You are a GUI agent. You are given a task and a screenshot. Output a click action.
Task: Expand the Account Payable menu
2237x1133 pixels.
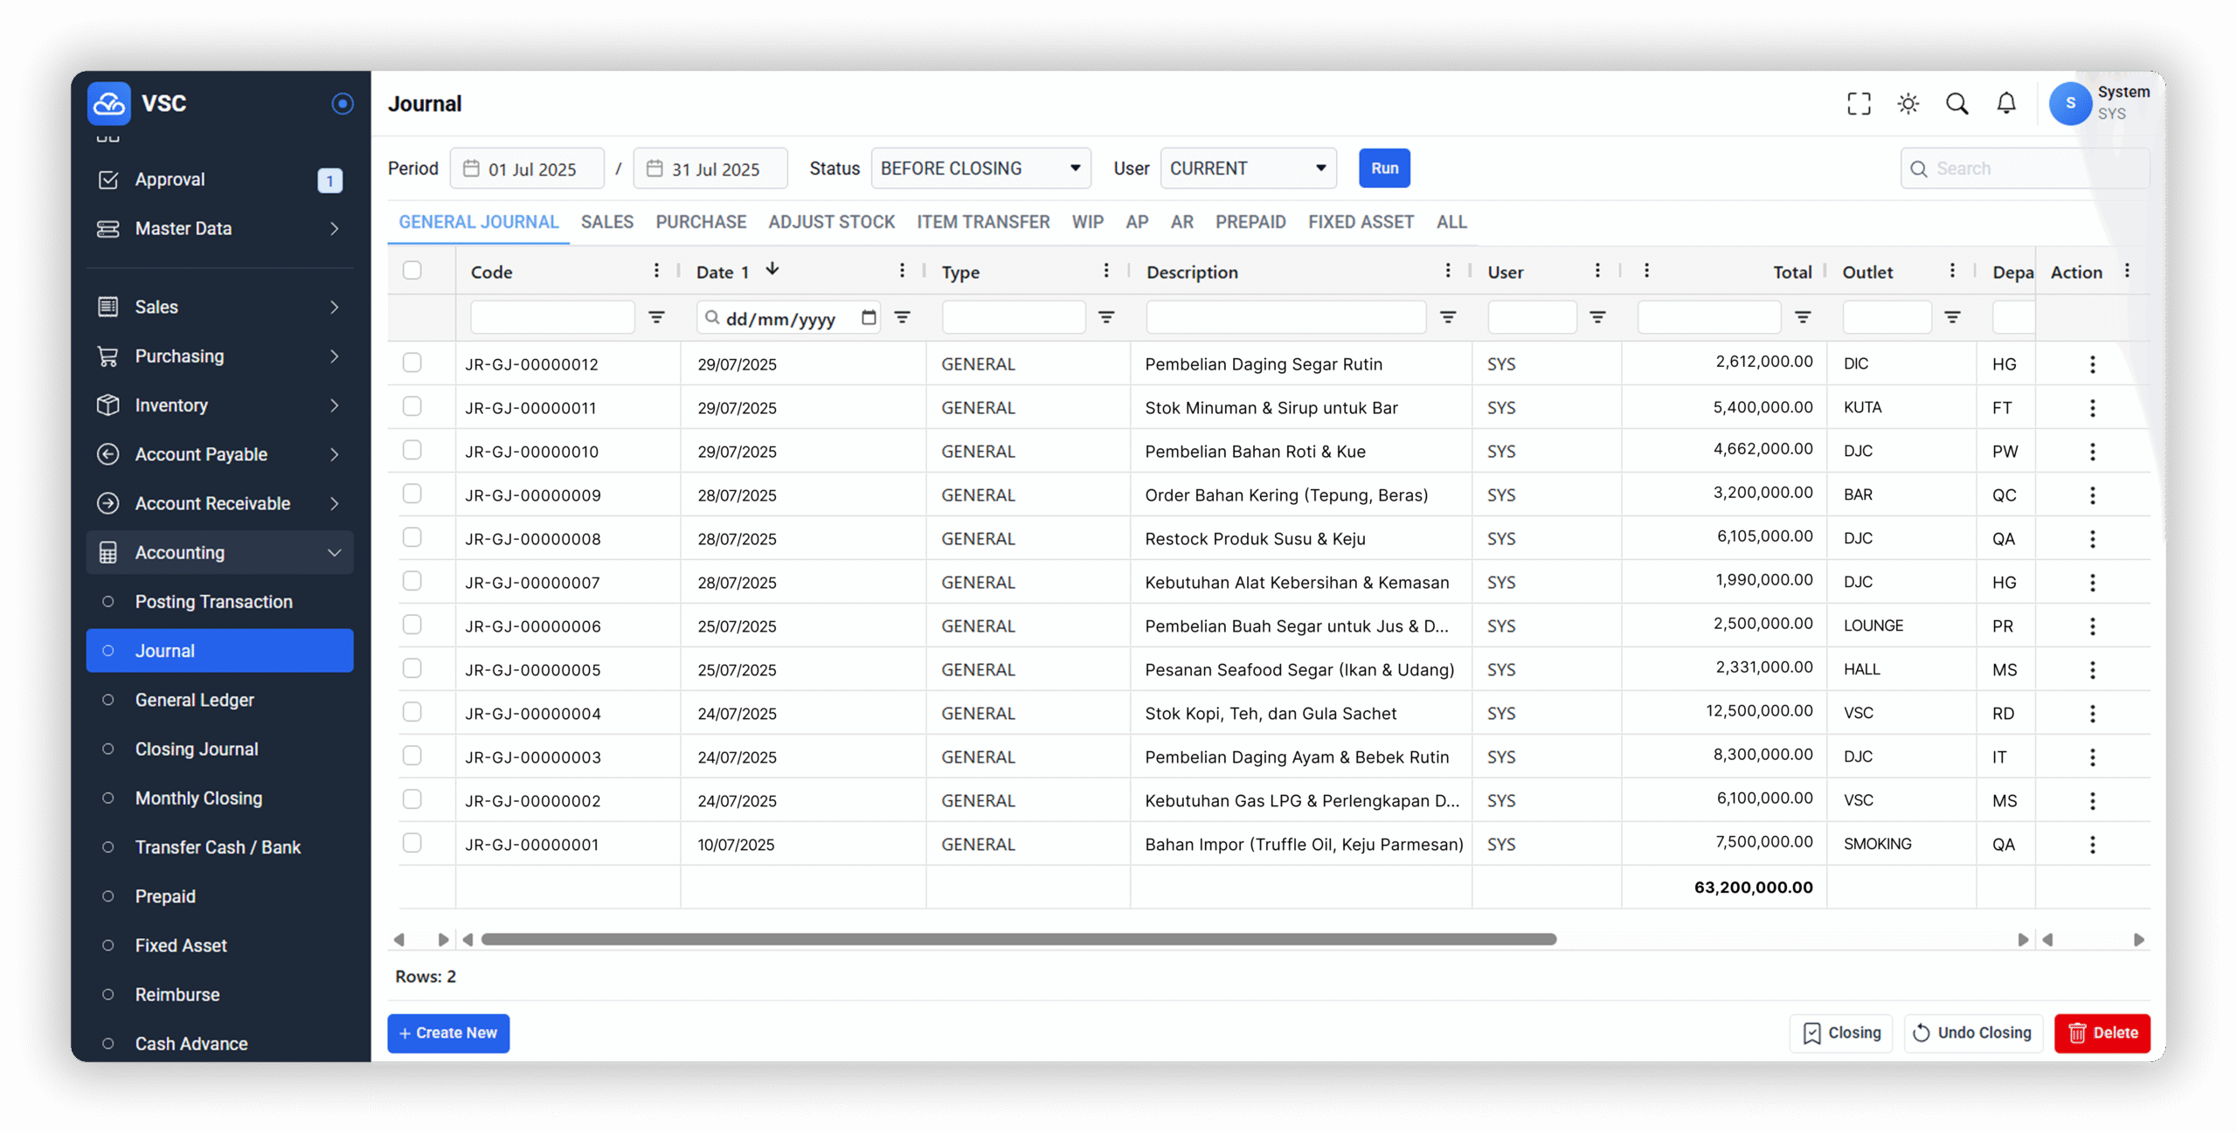tap(219, 454)
